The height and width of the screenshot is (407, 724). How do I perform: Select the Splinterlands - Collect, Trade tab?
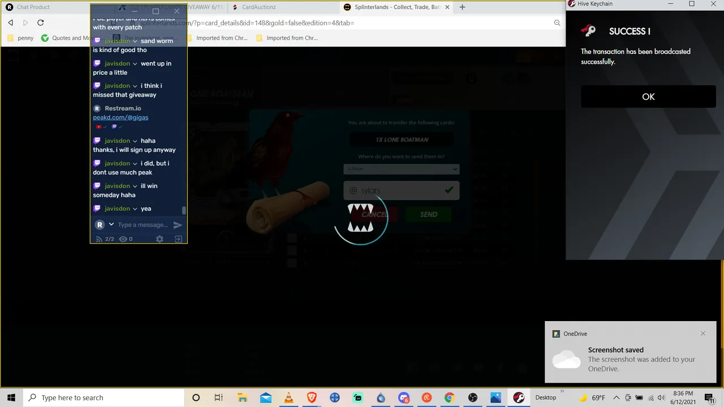[397, 7]
